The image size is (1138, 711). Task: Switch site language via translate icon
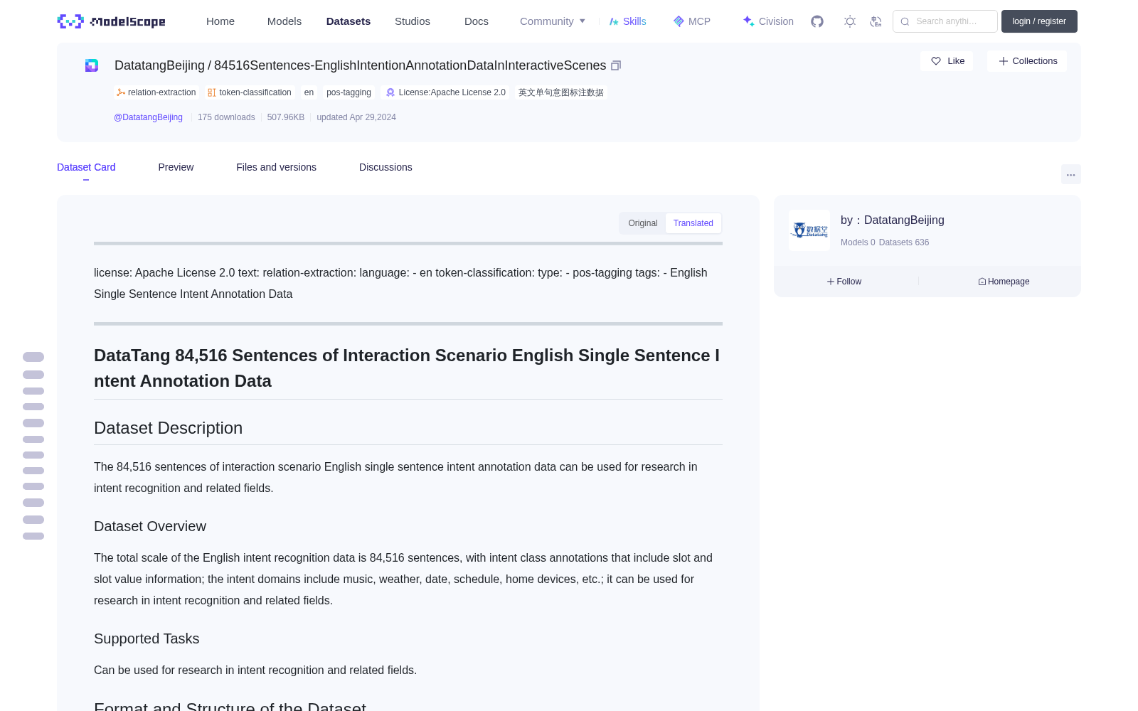tap(876, 21)
